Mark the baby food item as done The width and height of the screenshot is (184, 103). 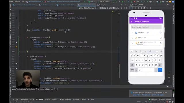point(160,33)
